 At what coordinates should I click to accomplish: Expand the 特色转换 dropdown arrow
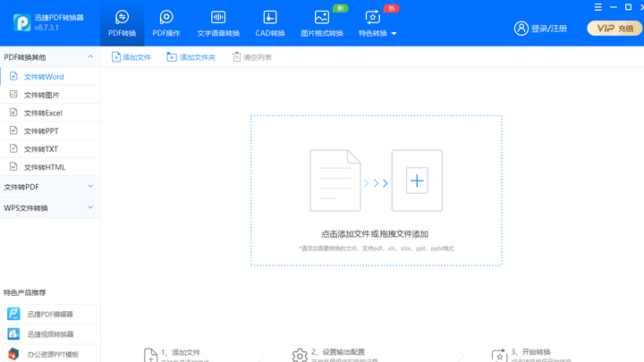pyautogui.click(x=394, y=34)
